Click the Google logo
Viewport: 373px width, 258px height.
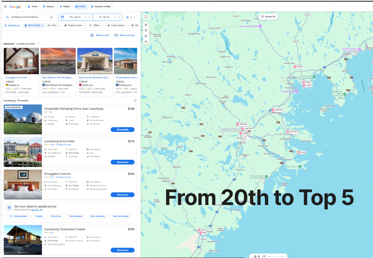click(15, 7)
